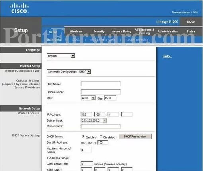Open the Automatic Configuration - DHCP dropdown
Image resolution: width=203 pixels, height=171 pixels.
[x=69, y=72]
